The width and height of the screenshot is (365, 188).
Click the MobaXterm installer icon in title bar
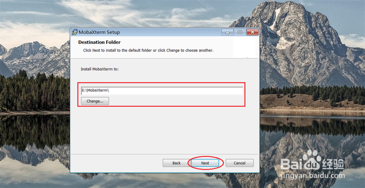[74, 32]
